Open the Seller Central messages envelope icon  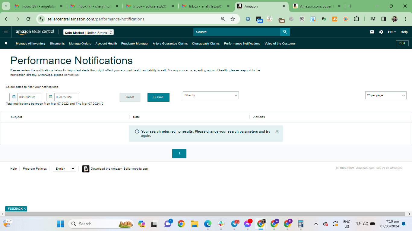(372, 32)
